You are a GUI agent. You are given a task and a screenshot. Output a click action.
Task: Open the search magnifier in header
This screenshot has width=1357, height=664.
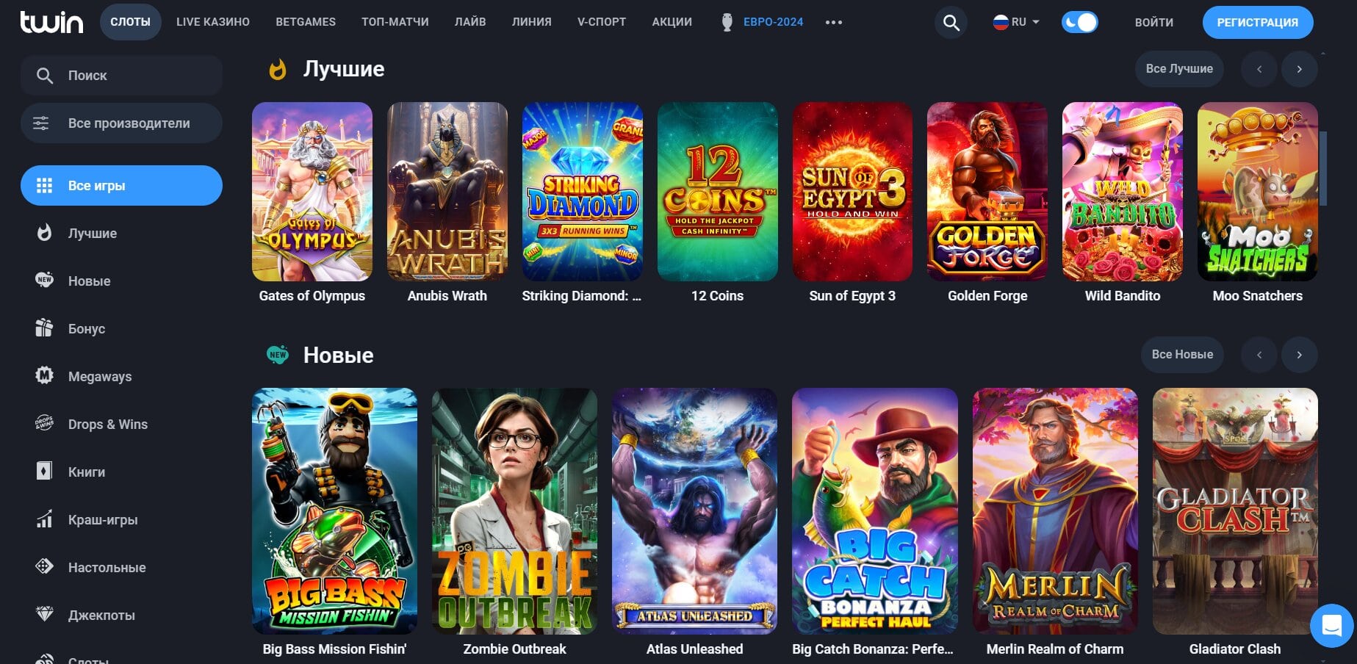point(951,23)
